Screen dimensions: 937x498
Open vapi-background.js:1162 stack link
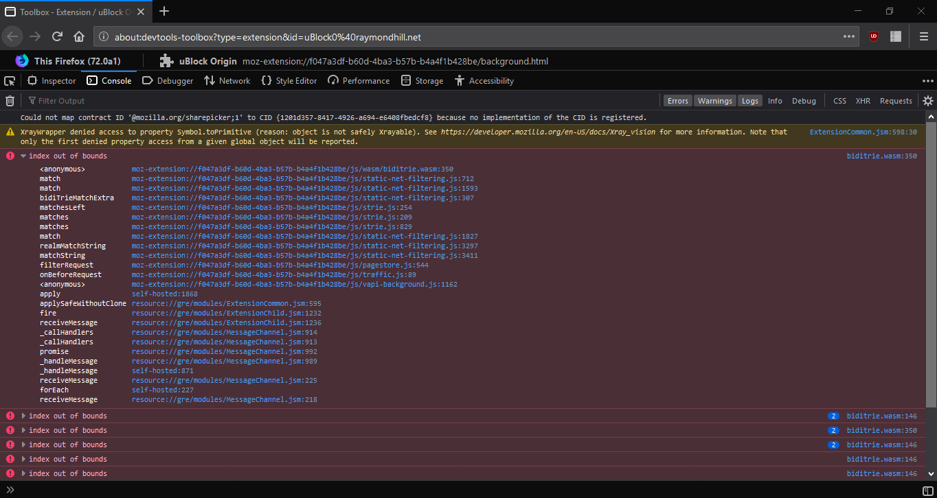[295, 284]
